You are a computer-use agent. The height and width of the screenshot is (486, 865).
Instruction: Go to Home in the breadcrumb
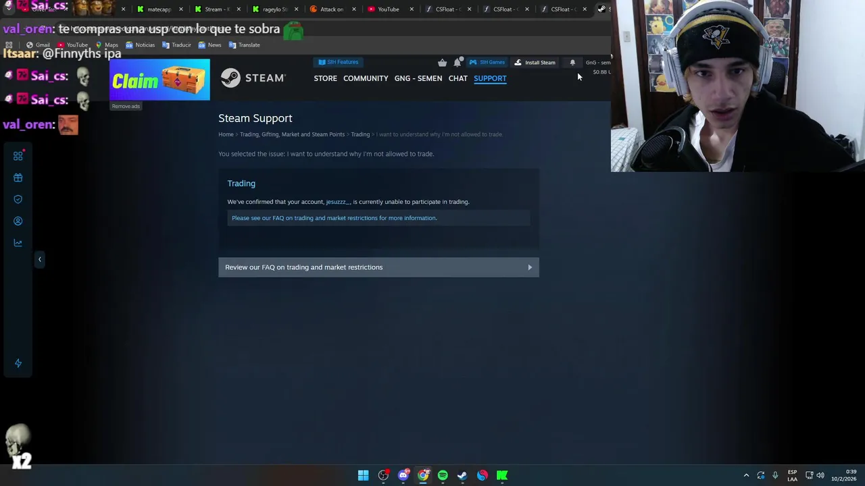coord(226,134)
